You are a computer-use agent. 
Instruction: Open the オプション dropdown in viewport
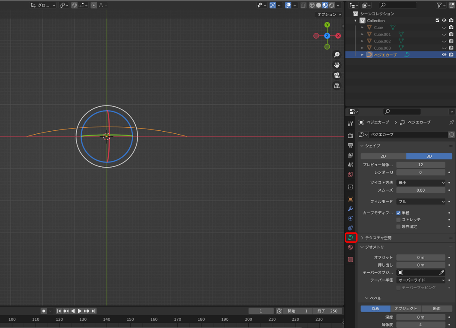tap(329, 14)
